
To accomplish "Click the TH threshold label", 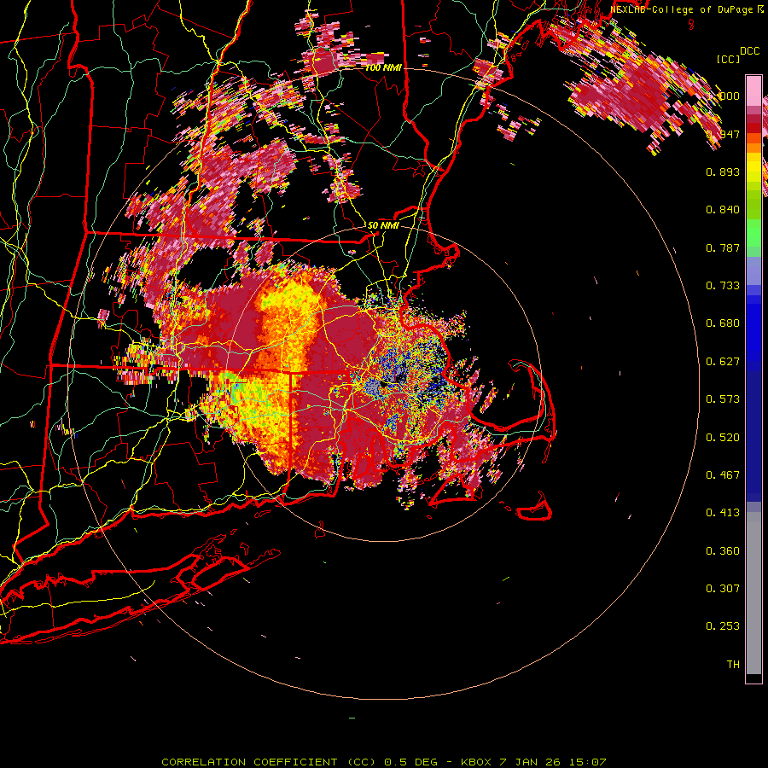I will [733, 665].
